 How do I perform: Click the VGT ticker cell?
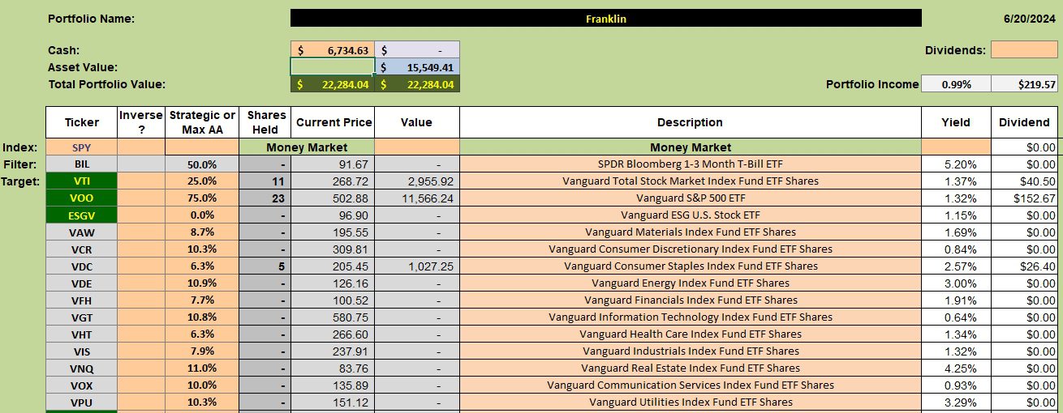(x=81, y=317)
